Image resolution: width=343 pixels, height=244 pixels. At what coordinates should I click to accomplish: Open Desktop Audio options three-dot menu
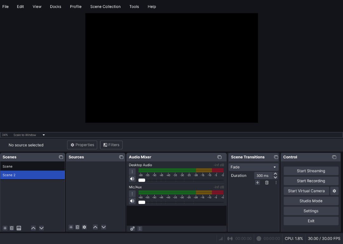132,172
